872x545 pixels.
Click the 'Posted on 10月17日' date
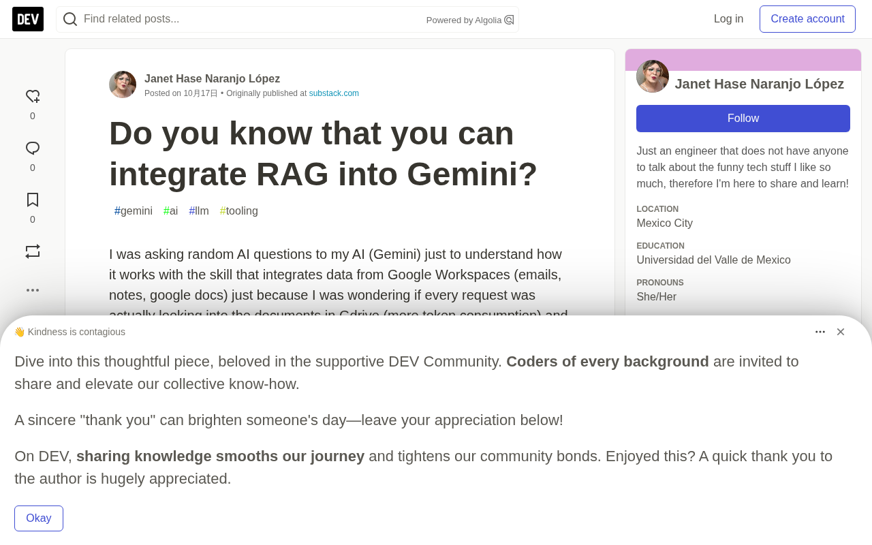[x=181, y=93]
